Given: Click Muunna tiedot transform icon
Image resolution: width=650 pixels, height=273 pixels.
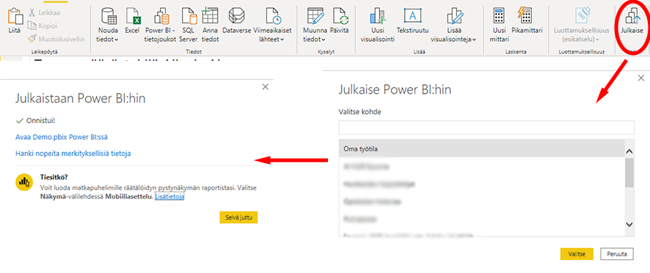Looking at the screenshot, I should tap(315, 15).
